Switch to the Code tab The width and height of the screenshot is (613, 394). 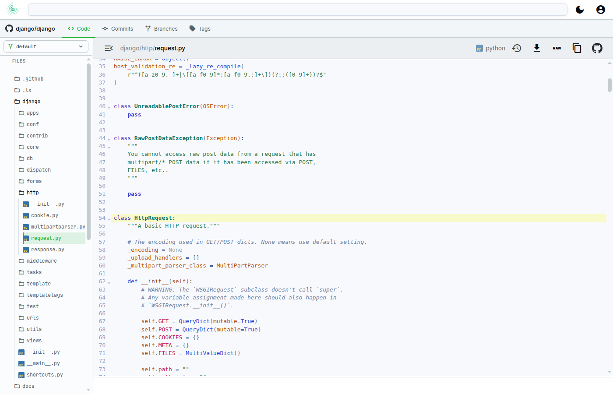coord(79,28)
